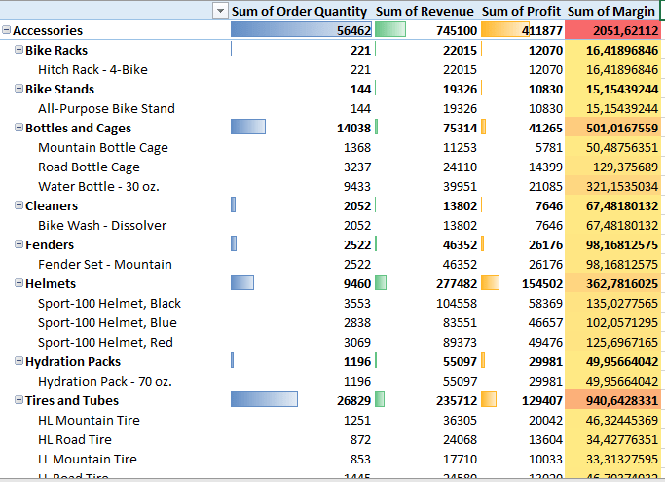Collapse the Helmets subcategory

coord(18,283)
